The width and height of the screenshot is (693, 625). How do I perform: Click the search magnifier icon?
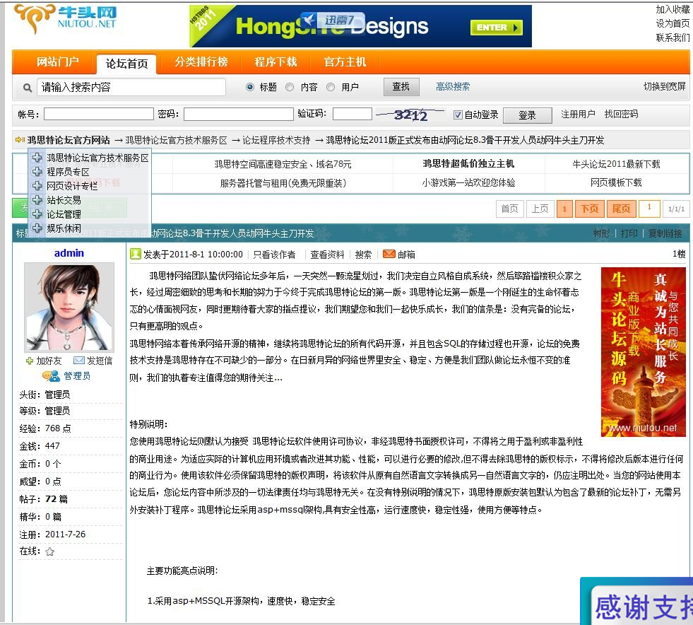click(x=28, y=88)
